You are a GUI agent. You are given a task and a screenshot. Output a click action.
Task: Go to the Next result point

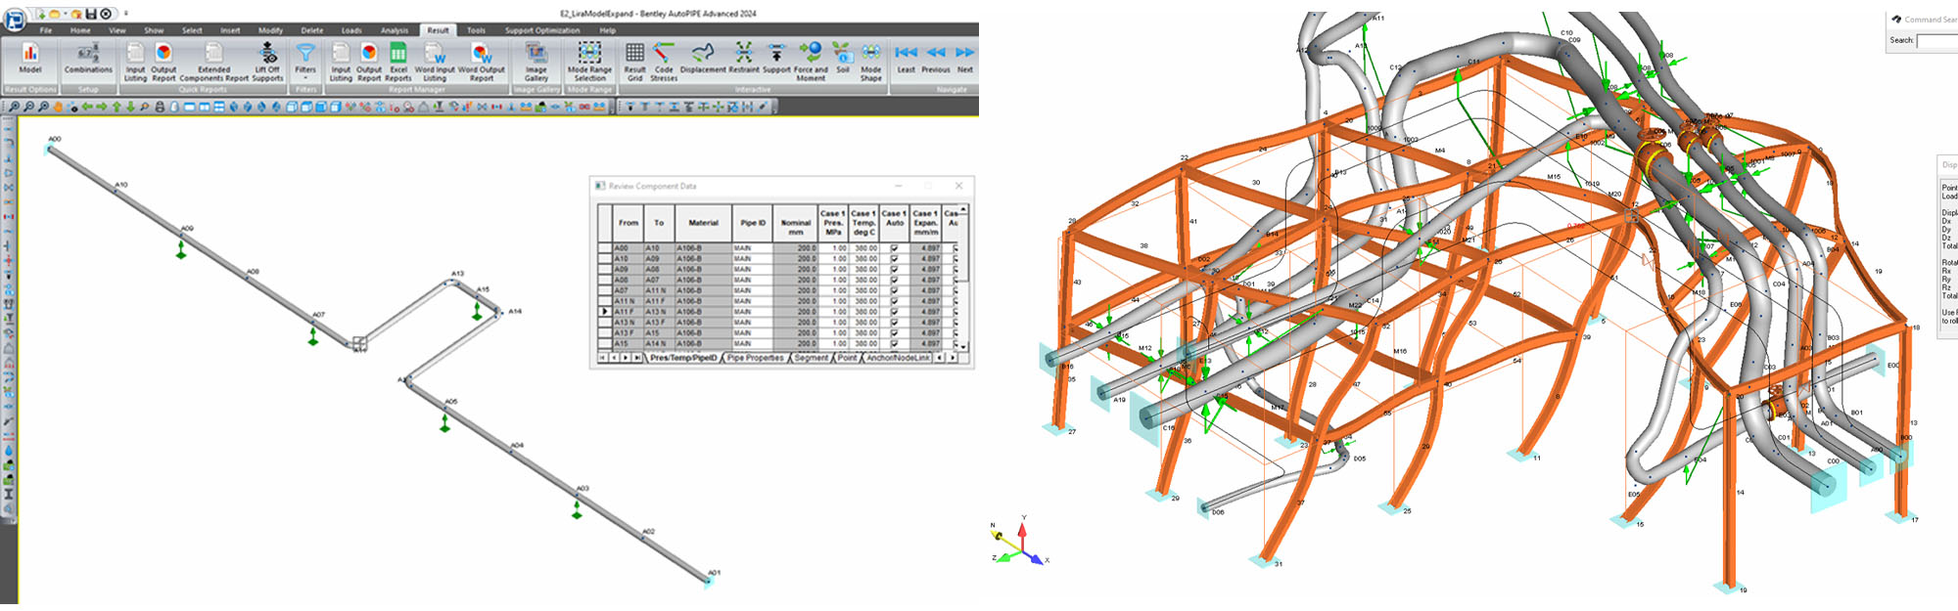coord(964,55)
